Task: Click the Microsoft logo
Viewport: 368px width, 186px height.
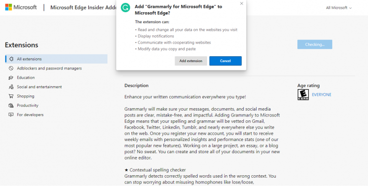Action: [21, 7]
